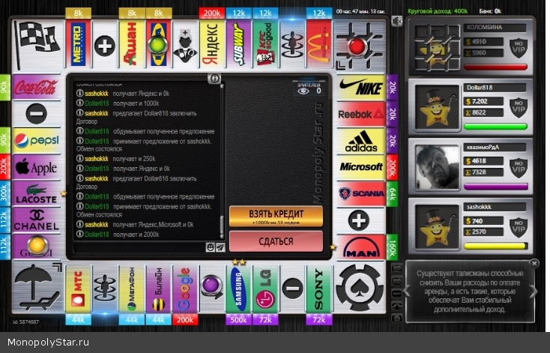
Task: Select the teleport cell next to KFC
Action: point(292,44)
